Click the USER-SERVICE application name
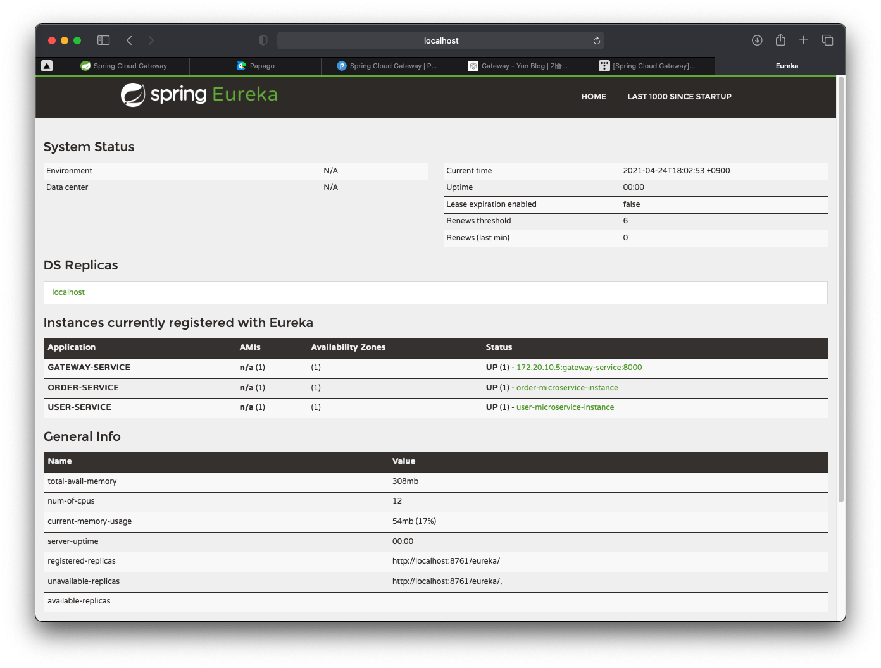The width and height of the screenshot is (881, 668). [x=79, y=407]
